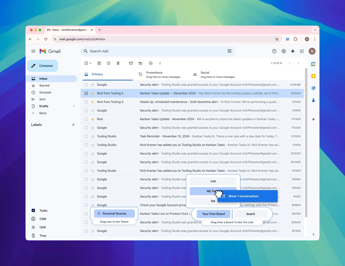This screenshot has width=345, height=266.
Task: Open the Sent folder
Action: click(x=42, y=99)
